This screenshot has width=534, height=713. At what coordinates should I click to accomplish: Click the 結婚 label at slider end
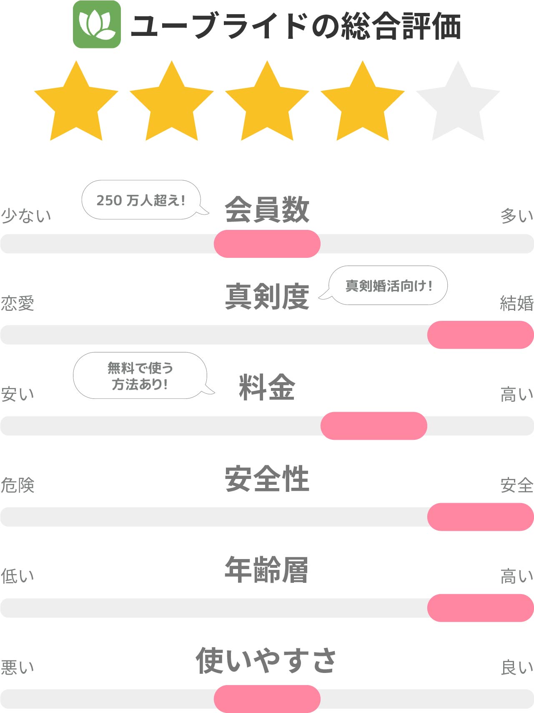tap(517, 303)
